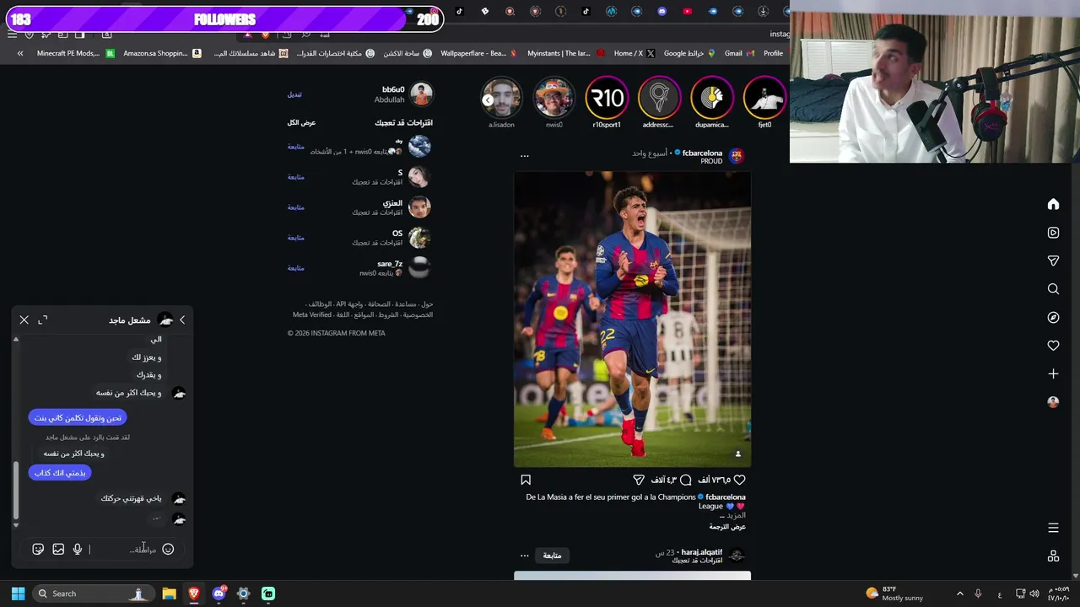Save fcbarcelona post with bookmark icon
The height and width of the screenshot is (607, 1080).
click(526, 480)
